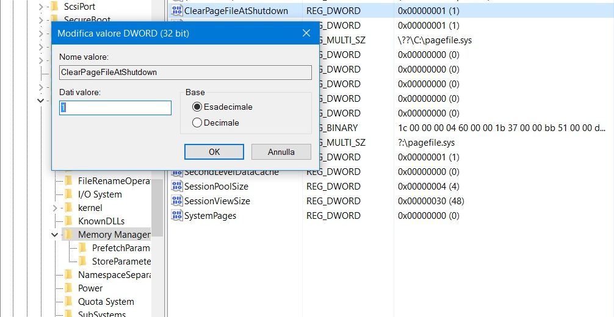
Task: Select the kernel tree item
Action: 90,208
